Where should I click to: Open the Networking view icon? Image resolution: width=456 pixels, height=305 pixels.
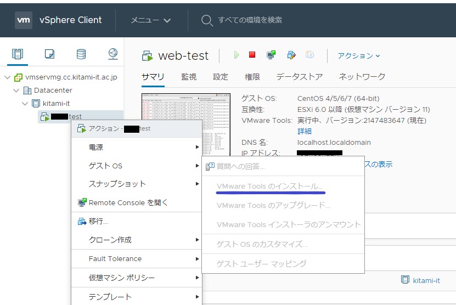point(113,54)
